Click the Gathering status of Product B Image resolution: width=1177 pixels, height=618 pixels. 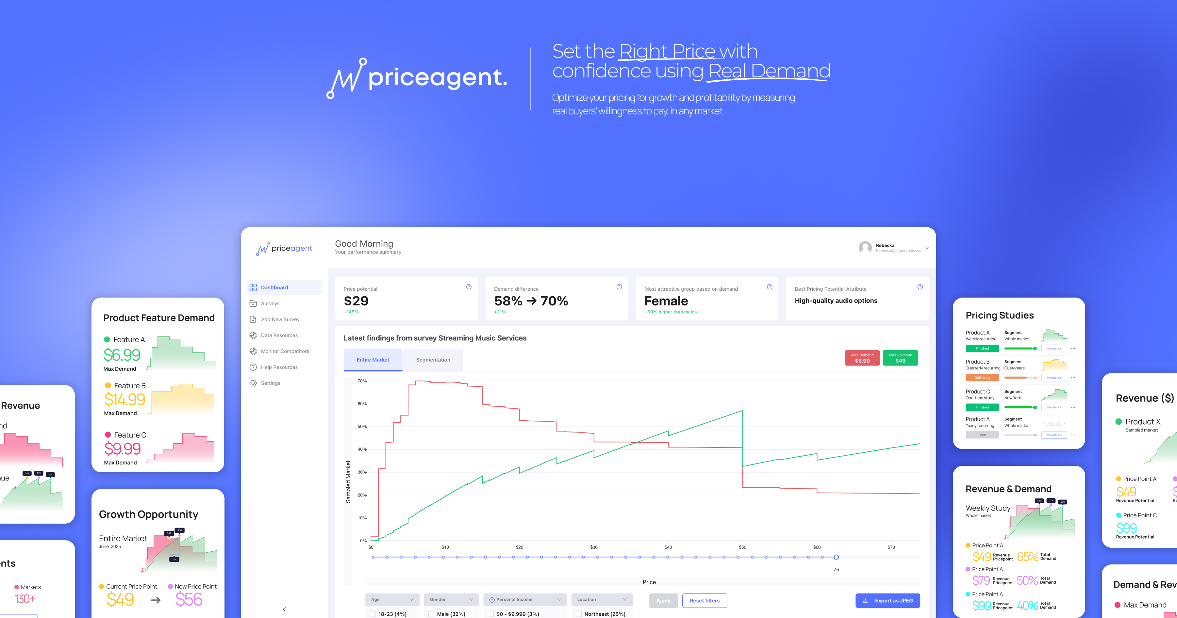[982, 378]
